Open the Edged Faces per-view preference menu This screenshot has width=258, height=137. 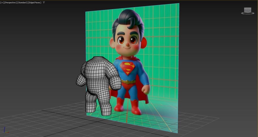[35, 3]
